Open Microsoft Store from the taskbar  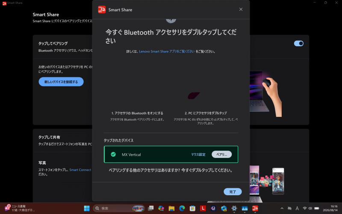192,208
